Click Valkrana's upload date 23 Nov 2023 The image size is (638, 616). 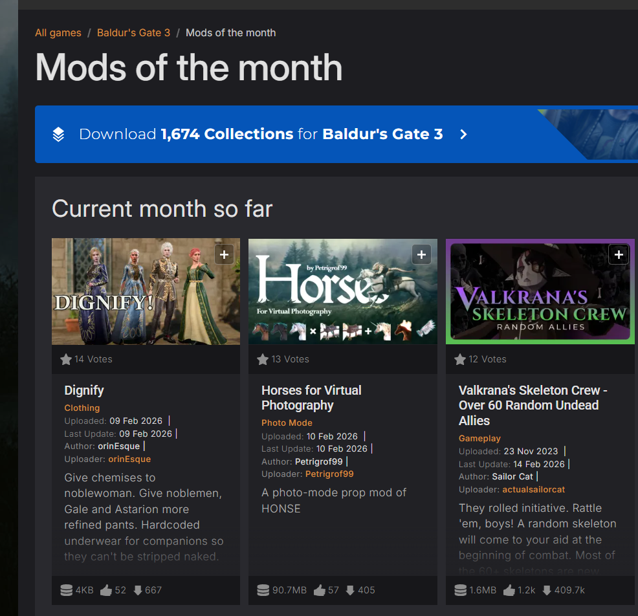click(x=531, y=451)
